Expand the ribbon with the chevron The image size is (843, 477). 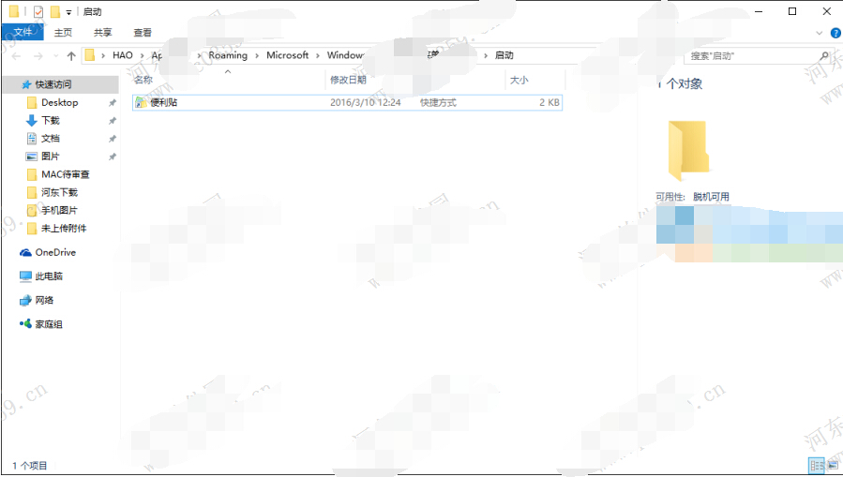point(820,33)
